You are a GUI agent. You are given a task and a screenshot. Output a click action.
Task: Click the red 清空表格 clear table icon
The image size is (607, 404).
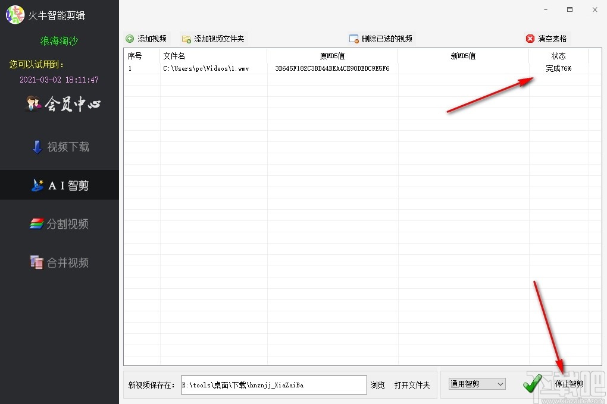pyautogui.click(x=530, y=38)
